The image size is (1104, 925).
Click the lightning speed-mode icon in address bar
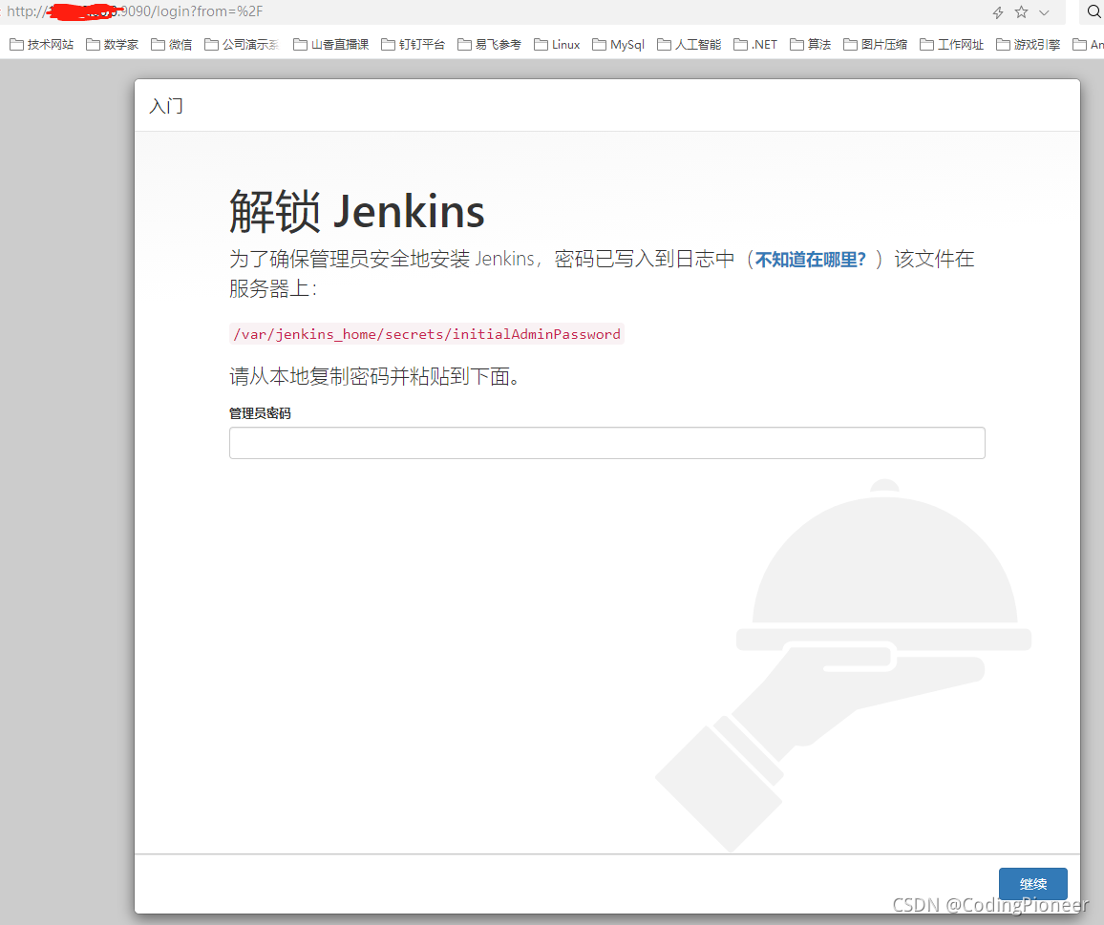coord(998,12)
